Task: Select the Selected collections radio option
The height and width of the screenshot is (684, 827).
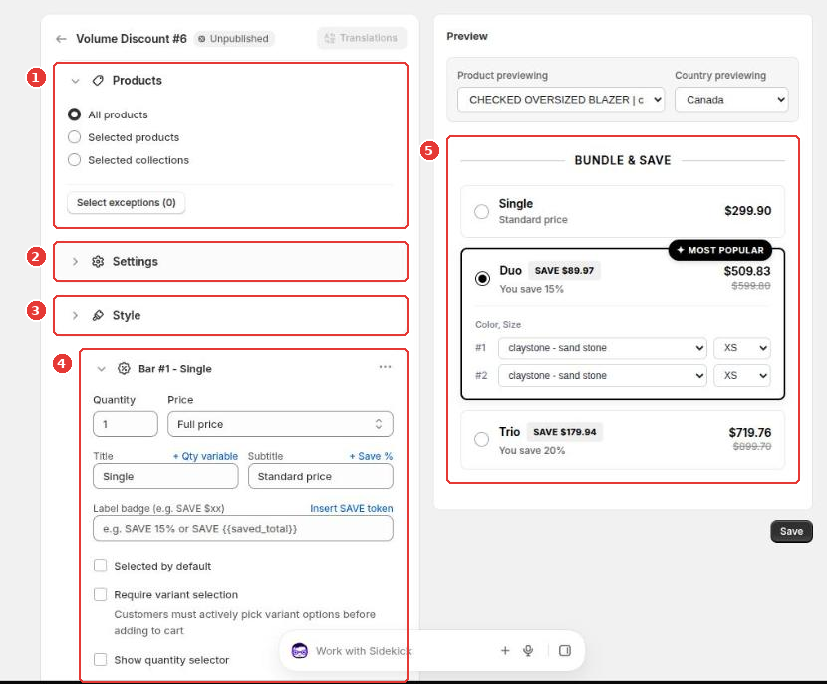Action: click(x=75, y=159)
